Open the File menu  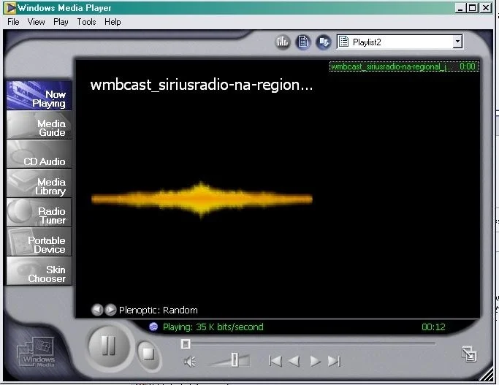click(13, 22)
